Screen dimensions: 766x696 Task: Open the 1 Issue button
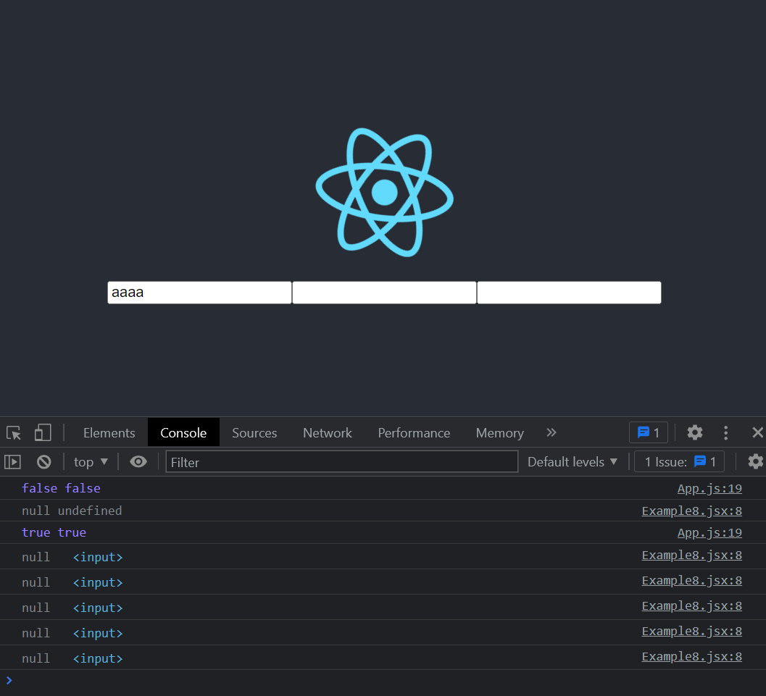(679, 462)
